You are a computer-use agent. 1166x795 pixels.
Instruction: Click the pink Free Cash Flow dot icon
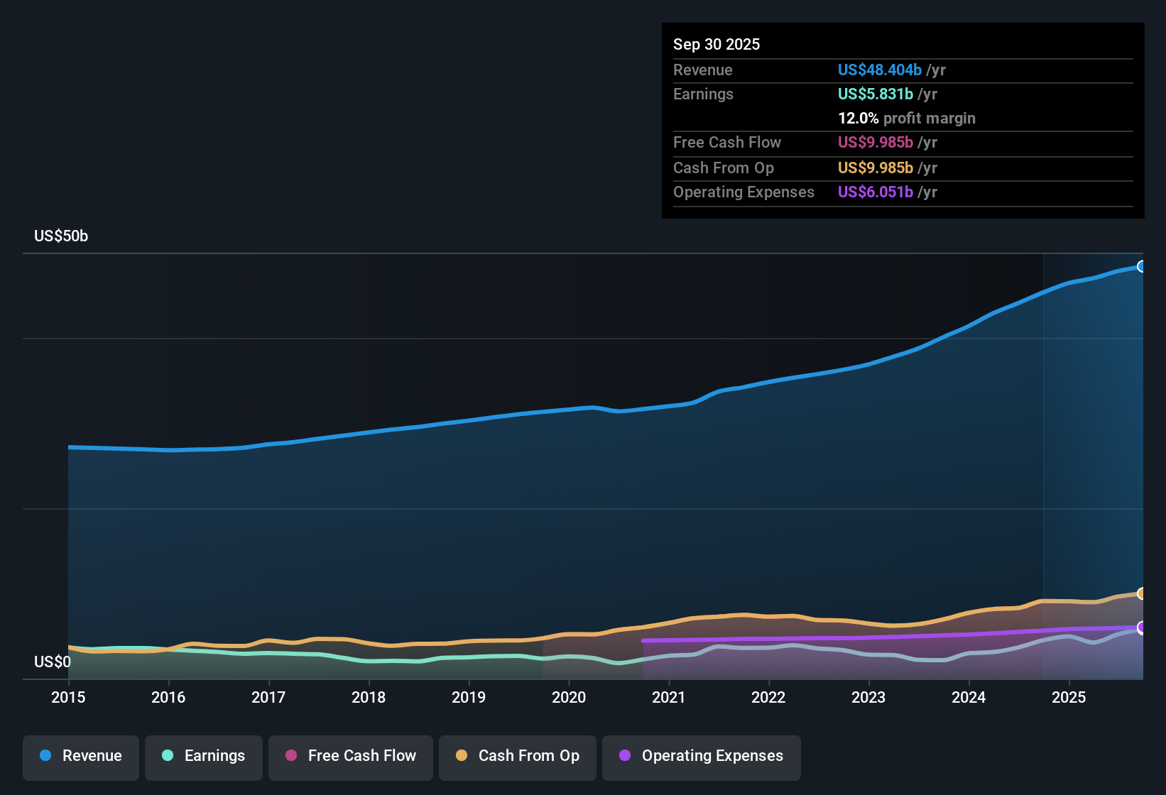(x=290, y=756)
